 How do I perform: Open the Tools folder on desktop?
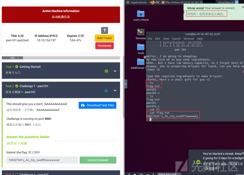click(x=141, y=49)
